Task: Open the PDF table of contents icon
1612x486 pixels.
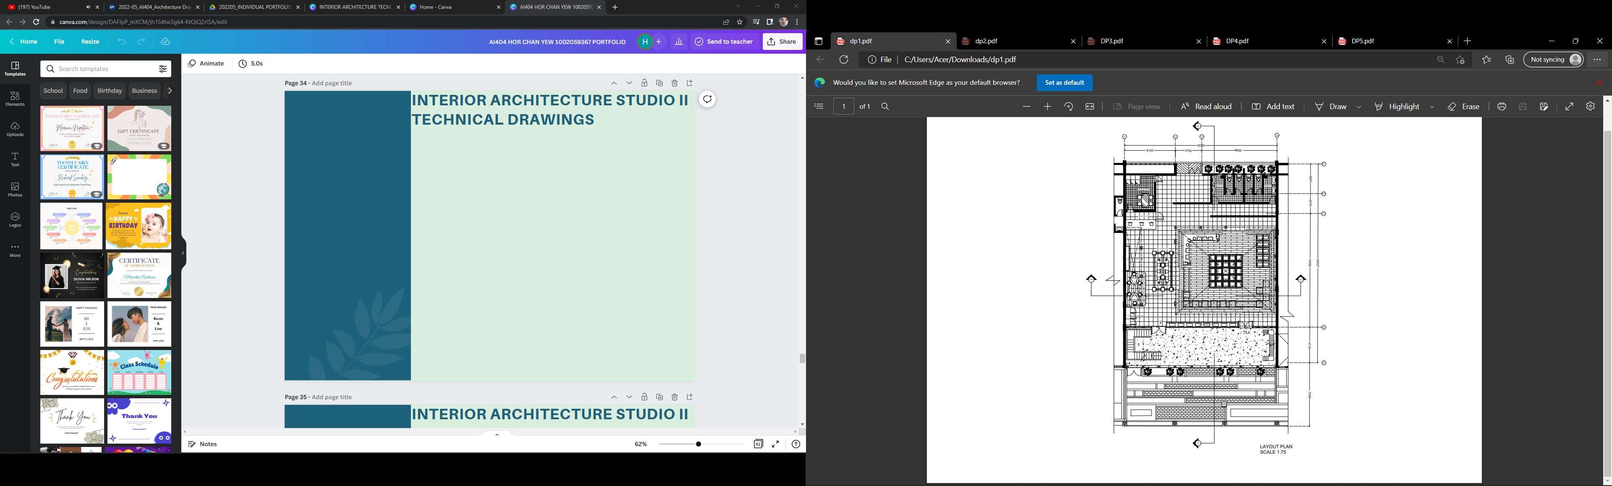Action: (819, 107)
